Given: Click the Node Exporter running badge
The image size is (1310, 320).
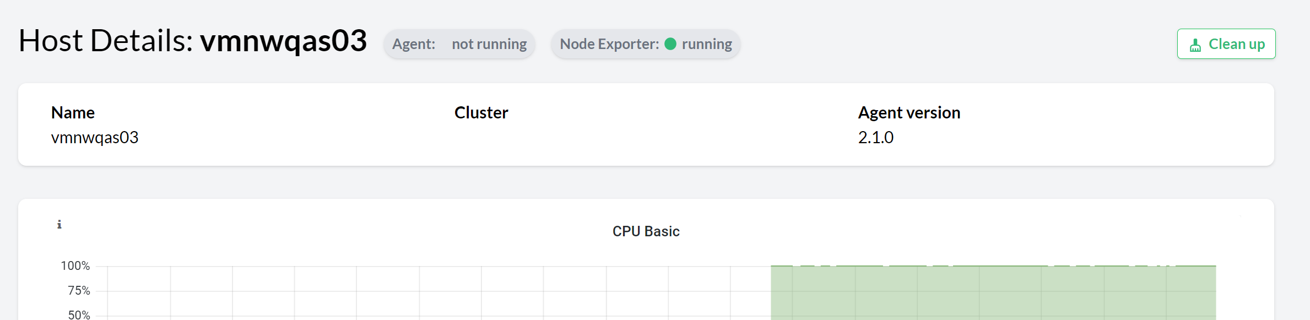Looking at the screenshot, I should pyautogui.click(x=645, y=44).
